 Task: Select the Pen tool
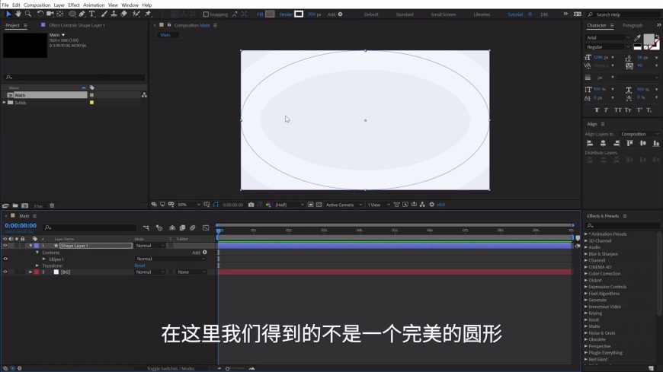[x=82, y=14]
